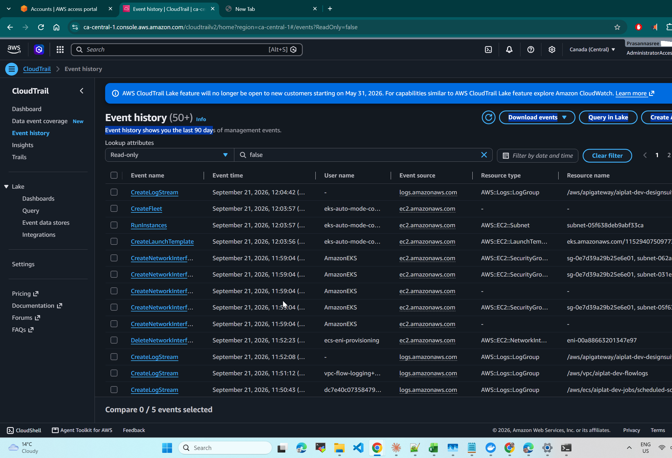
Task: Open the browser tab search chevron
Action: [9, 9]
